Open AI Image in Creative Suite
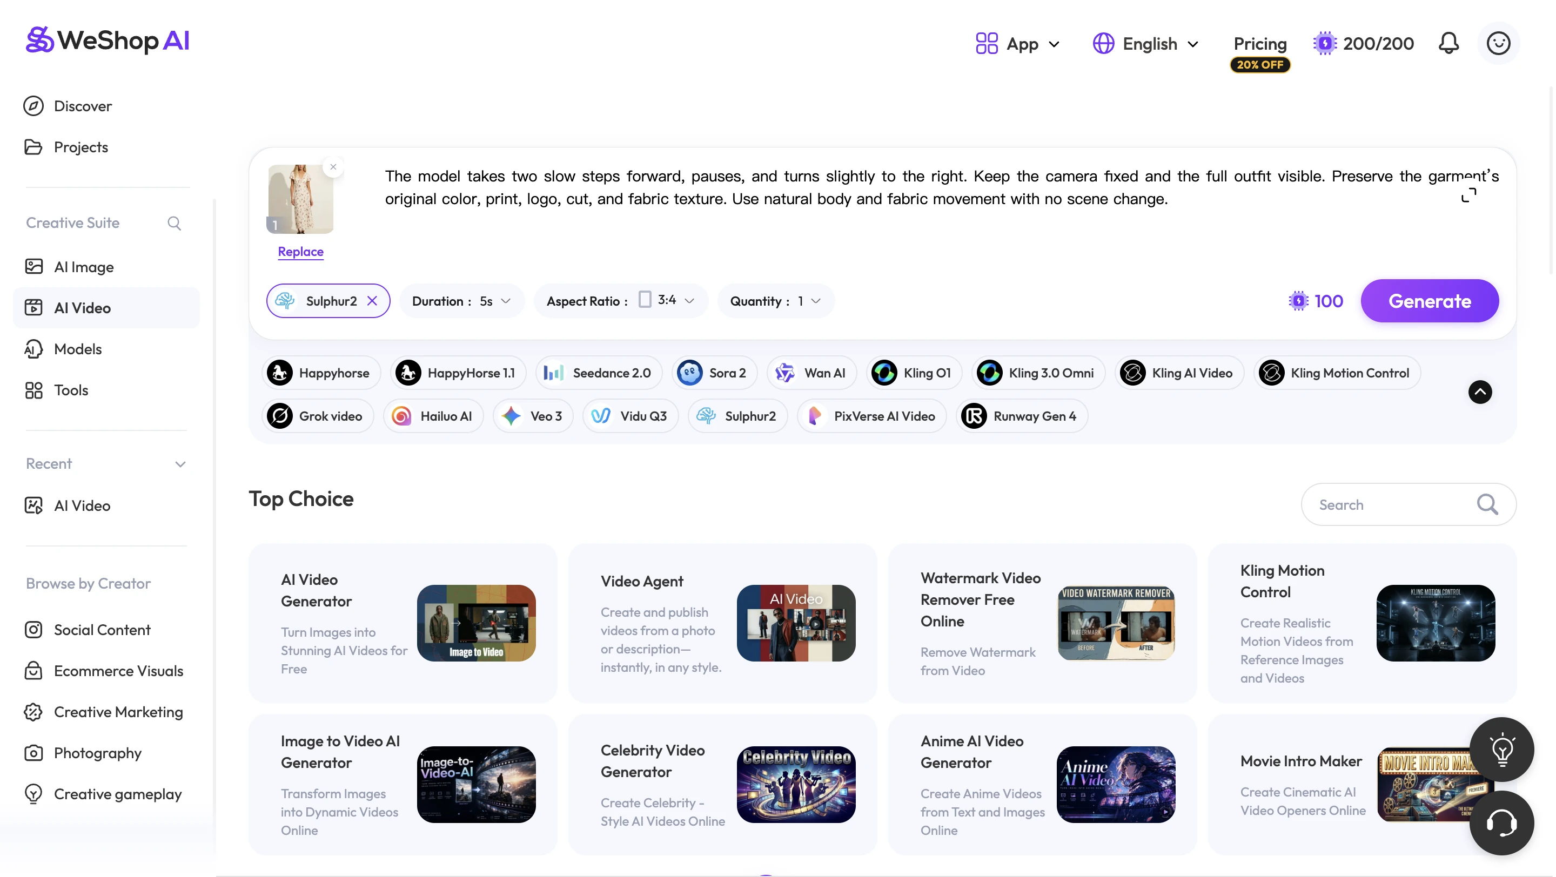 (106, 267)
